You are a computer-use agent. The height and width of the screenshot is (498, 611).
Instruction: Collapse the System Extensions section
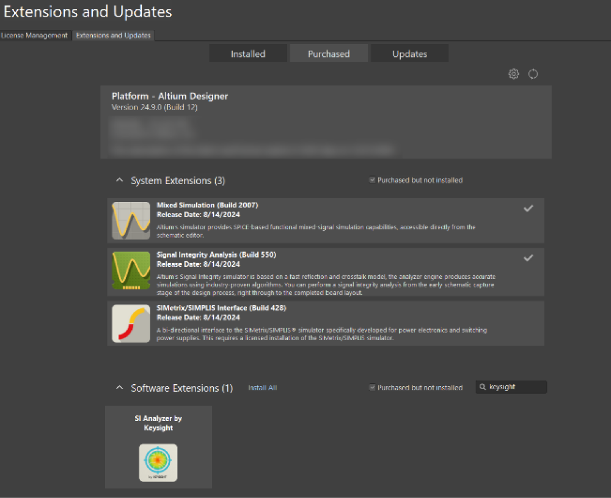[x=120, y=181]
